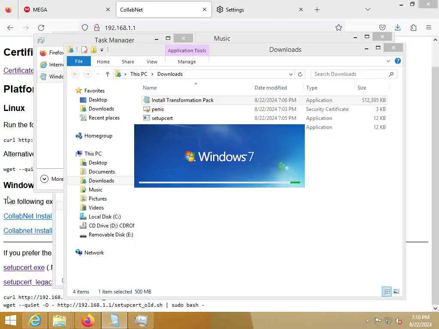Click the setupcert.exe link

[x=24, y=267]
